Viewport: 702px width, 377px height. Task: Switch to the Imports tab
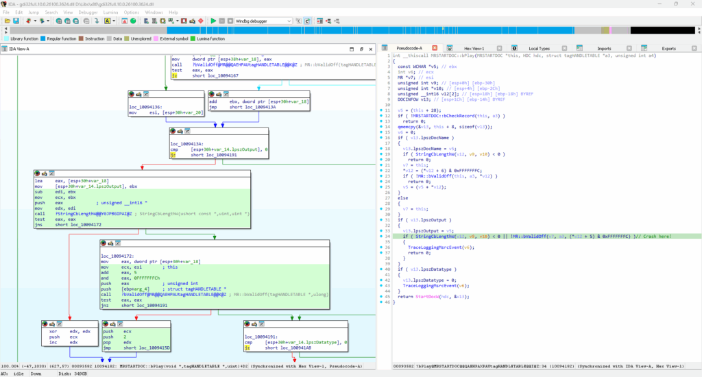coord(604,49)
